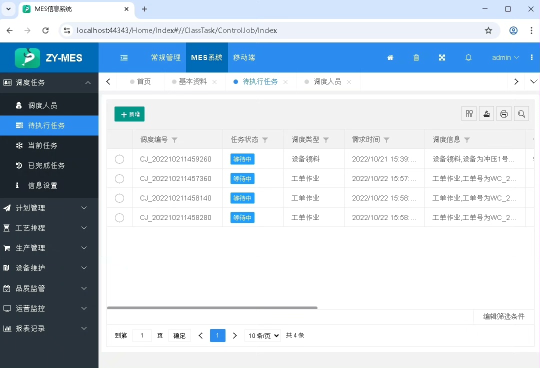Open the 10条/页 page size dropdown
This screenshot has height=368, width=540.
pyautogui.click(x=262, y=335)
